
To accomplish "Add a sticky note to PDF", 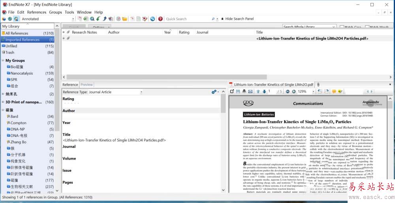I will point(334,92).
